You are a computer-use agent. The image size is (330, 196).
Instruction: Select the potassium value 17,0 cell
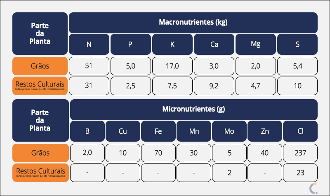pyautogui.click(x=172, y=66)
